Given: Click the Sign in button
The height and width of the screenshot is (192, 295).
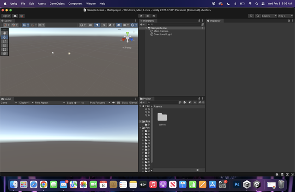Looking at the screenshot, I should point(6,16).
